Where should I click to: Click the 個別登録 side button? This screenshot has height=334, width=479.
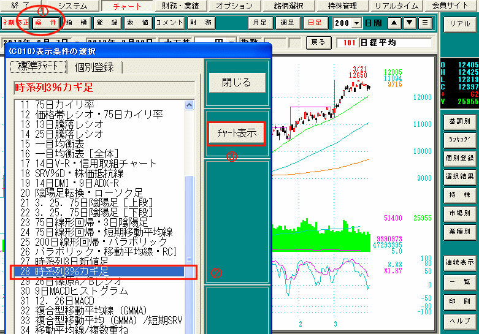(x=460, y=158)
